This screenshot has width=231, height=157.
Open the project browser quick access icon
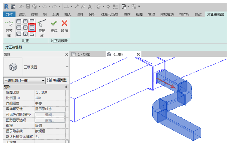point(13,7)
